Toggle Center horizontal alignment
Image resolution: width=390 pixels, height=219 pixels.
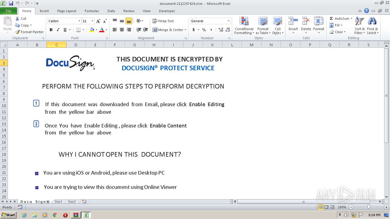coord(122,30)
